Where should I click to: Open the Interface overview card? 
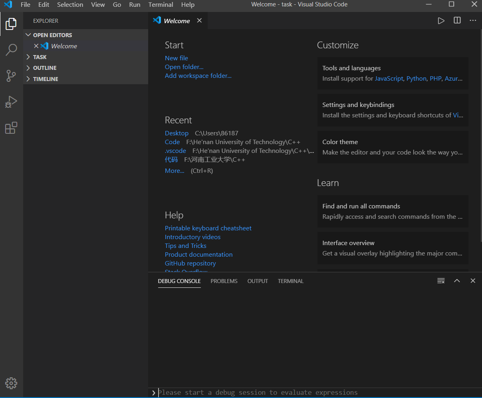393,248
